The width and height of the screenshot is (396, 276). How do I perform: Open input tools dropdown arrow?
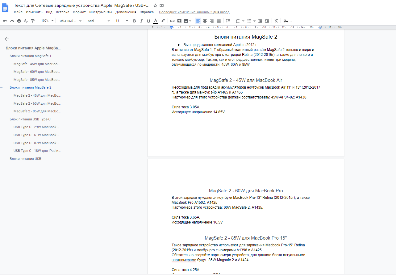point(291,21)
